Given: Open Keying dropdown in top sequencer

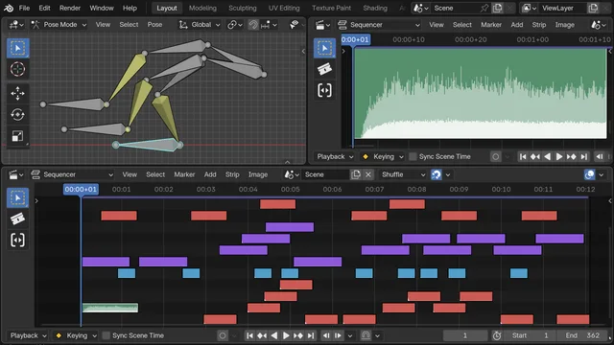Looking at the screenshot, I should coord(383,157).
